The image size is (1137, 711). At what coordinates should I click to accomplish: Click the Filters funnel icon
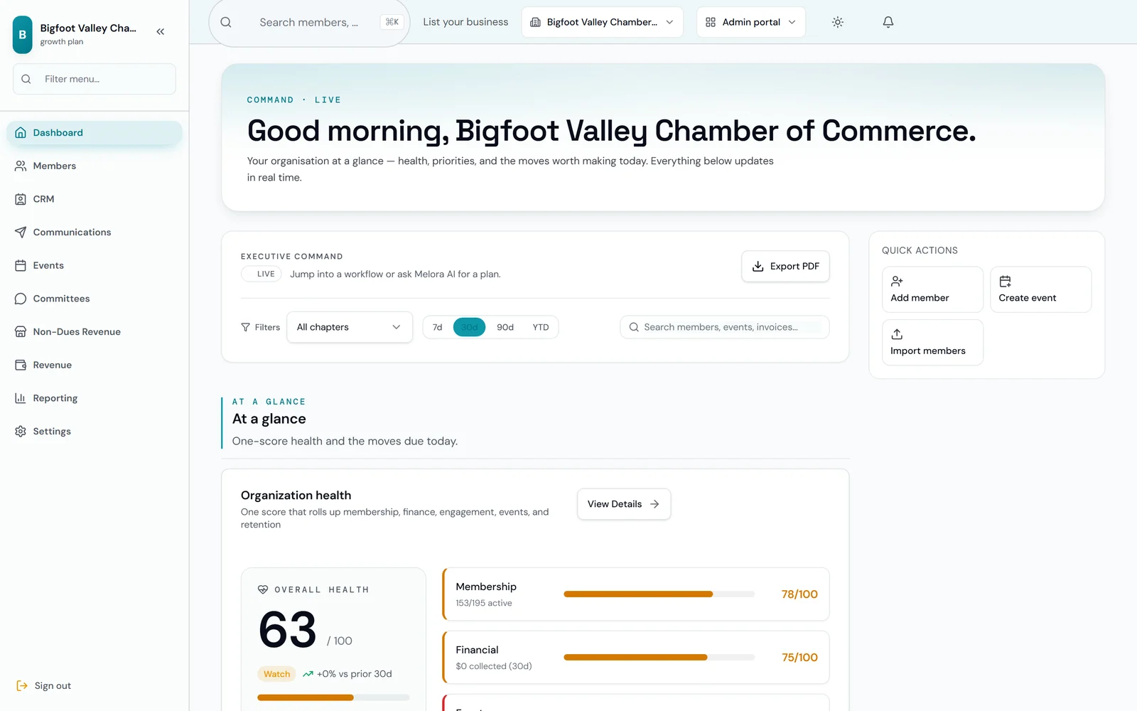tap(245, 327)
